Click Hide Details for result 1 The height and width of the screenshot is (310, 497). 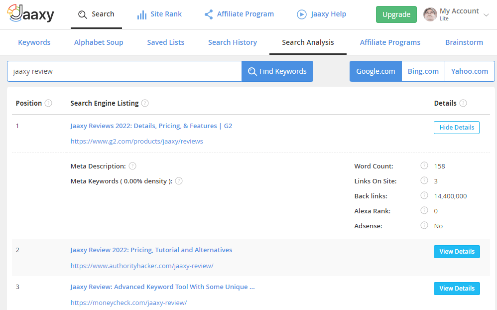point(457,128)
